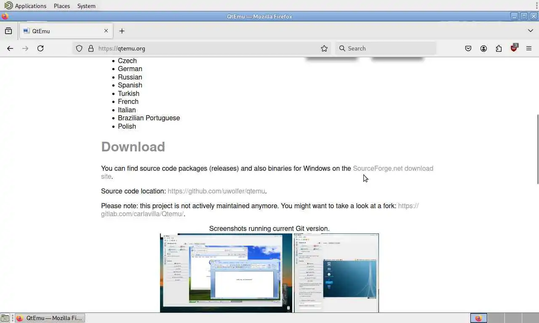Screen dimensions: 539x323
Task: Click the Italian list item
Action: click(x=127, y=110)
